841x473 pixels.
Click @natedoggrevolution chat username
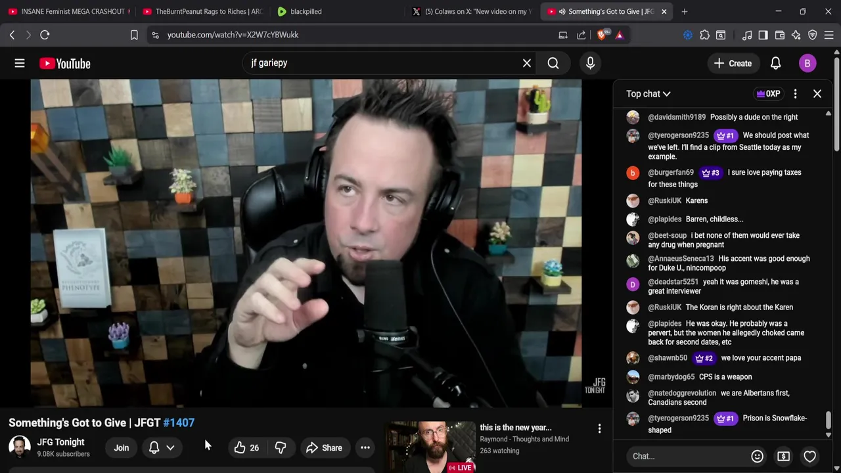point(682,394)
